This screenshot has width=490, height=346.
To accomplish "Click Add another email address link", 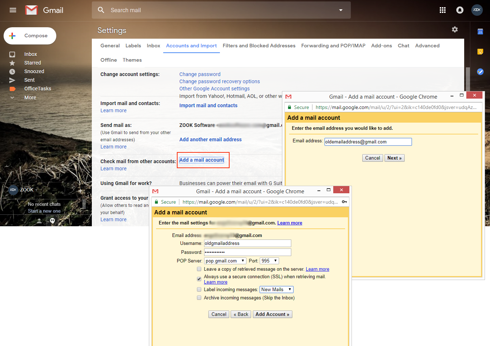I will [x=211, y=139].
